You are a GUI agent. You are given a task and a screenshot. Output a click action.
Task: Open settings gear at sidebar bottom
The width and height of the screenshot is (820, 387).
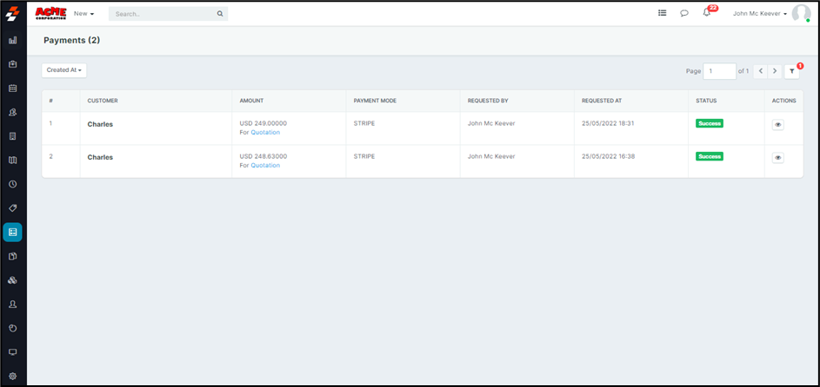(x=13, y=376)
